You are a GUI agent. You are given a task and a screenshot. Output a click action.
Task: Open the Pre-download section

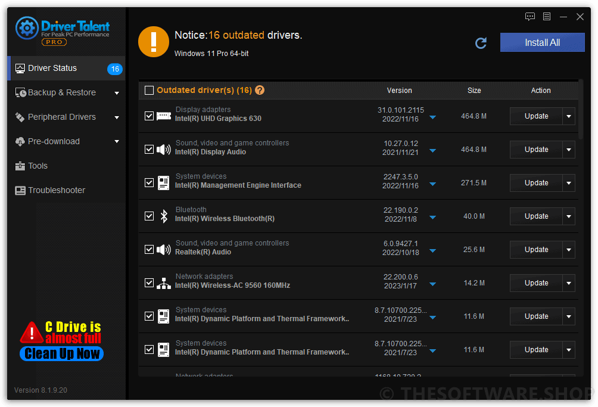(66, 141)
